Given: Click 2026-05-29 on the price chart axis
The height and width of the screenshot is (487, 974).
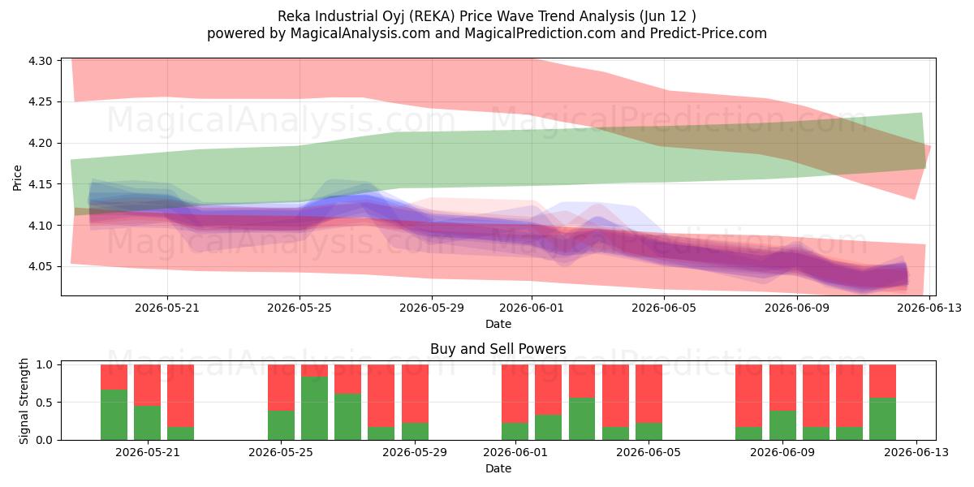Looking at the screenshot, I should coord(432,308).
